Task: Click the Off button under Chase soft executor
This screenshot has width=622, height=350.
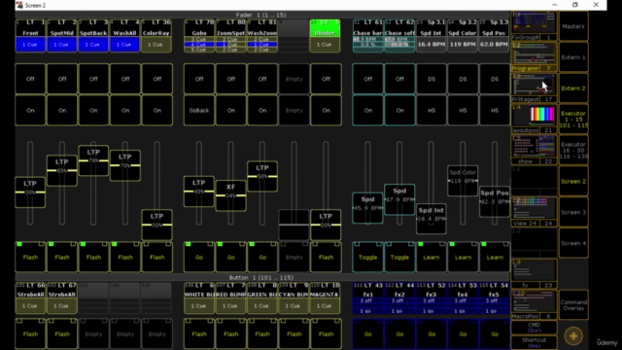Action: [399, 79]
